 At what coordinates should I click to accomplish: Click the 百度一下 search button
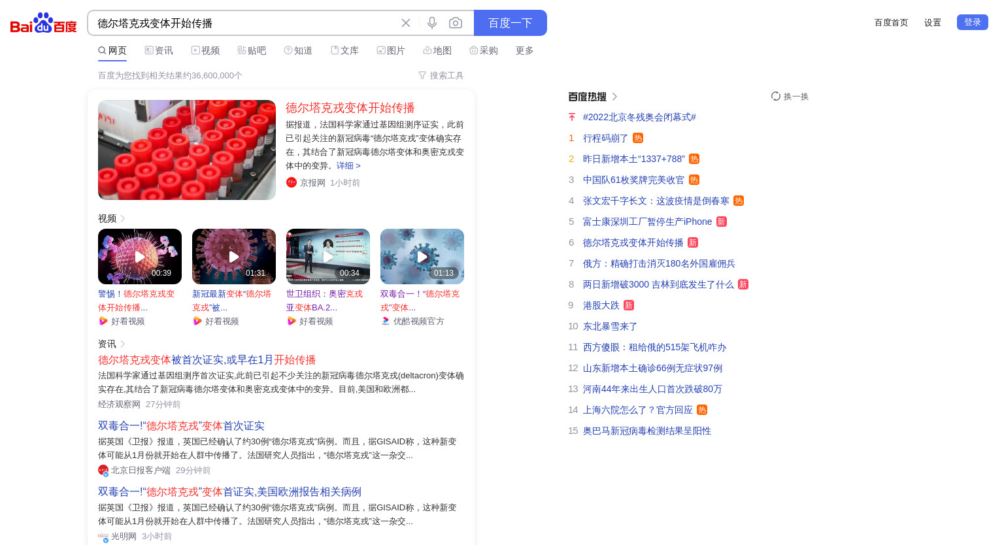coord(510,23)
